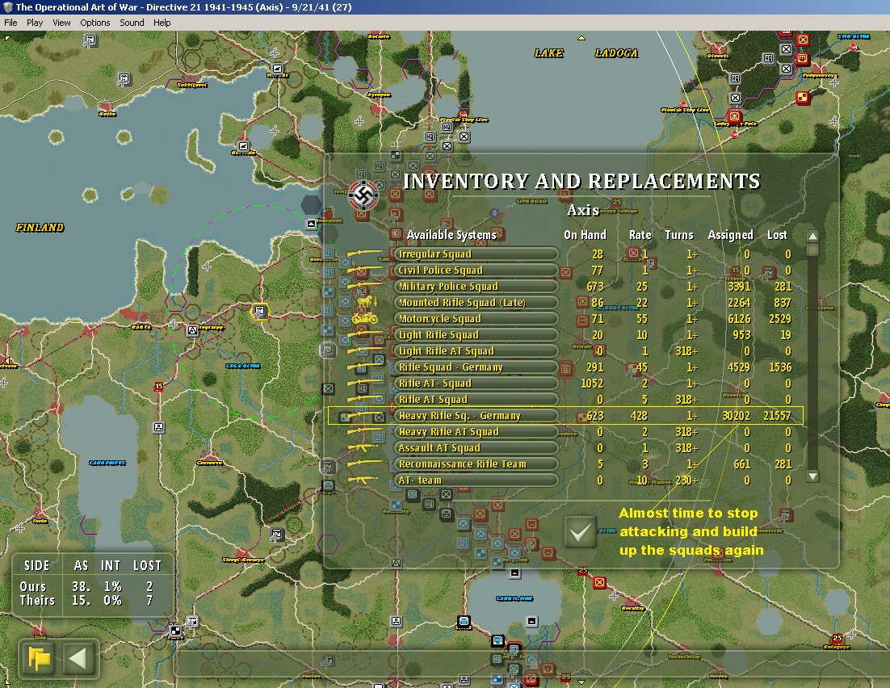The width and height of the screenshot is (890, 688).
Task: Select Mounted Rifle Squad (Late)
Action: point(476,303)
